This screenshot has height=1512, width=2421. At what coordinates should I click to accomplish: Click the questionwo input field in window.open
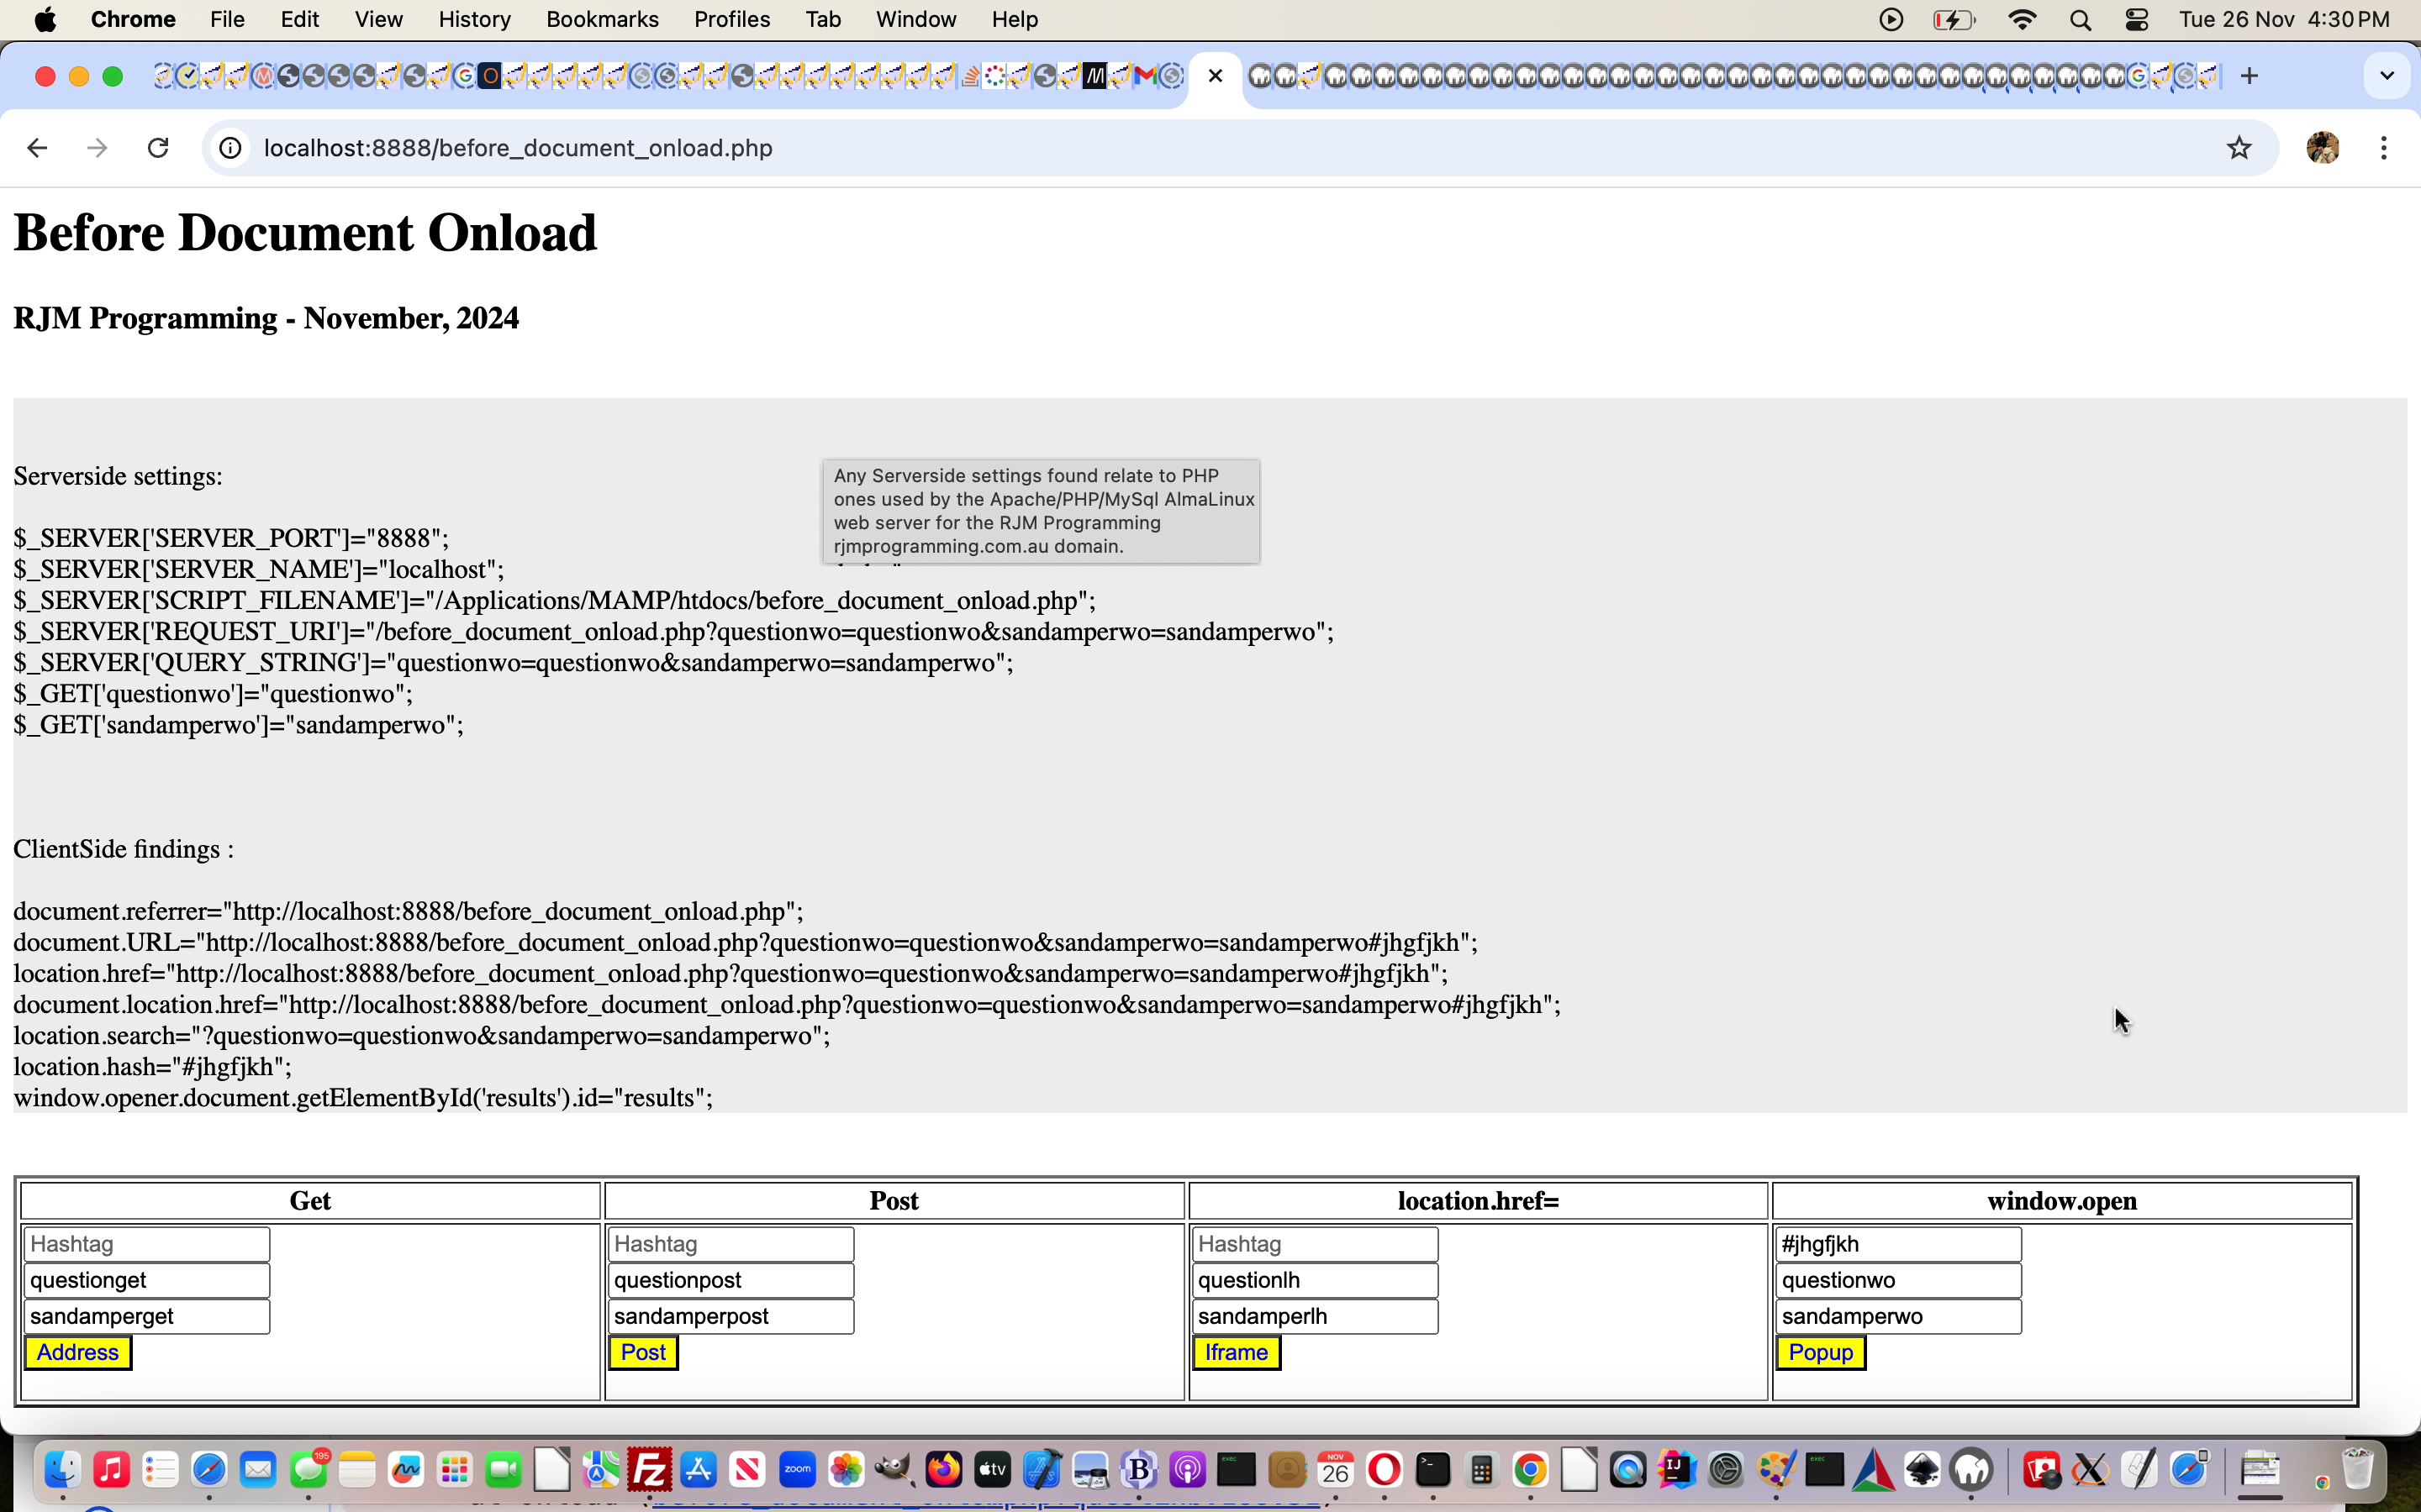pyautogui.click(x=1896, y=1280)
